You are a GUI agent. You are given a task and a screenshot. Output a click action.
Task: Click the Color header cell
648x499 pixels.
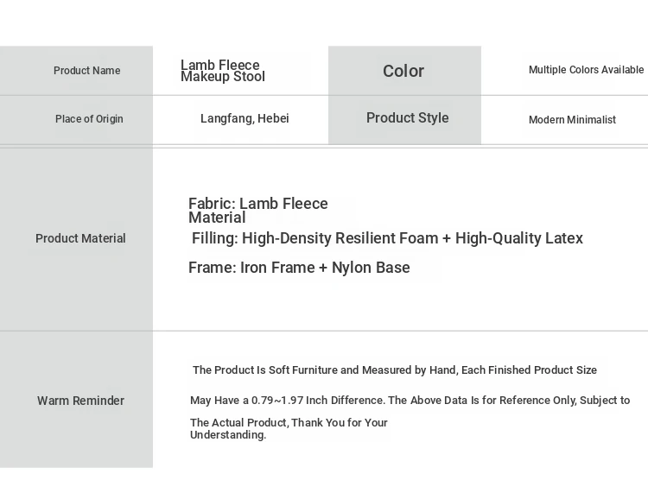403,71
